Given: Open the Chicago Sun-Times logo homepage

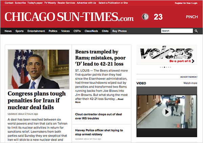Looking at the screenshot, I should pyautogui.click(x=69, y=17).
